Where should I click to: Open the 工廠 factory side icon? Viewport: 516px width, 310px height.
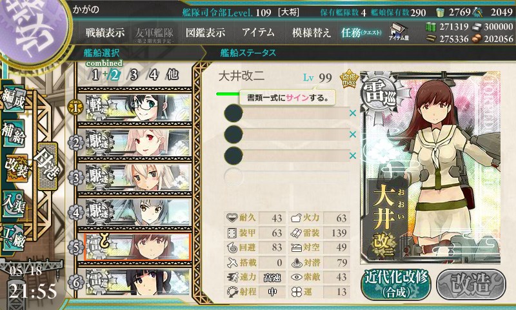pyautogui.click(x=14, y=238)
